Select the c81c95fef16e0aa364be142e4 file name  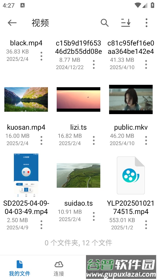(131, 47)
